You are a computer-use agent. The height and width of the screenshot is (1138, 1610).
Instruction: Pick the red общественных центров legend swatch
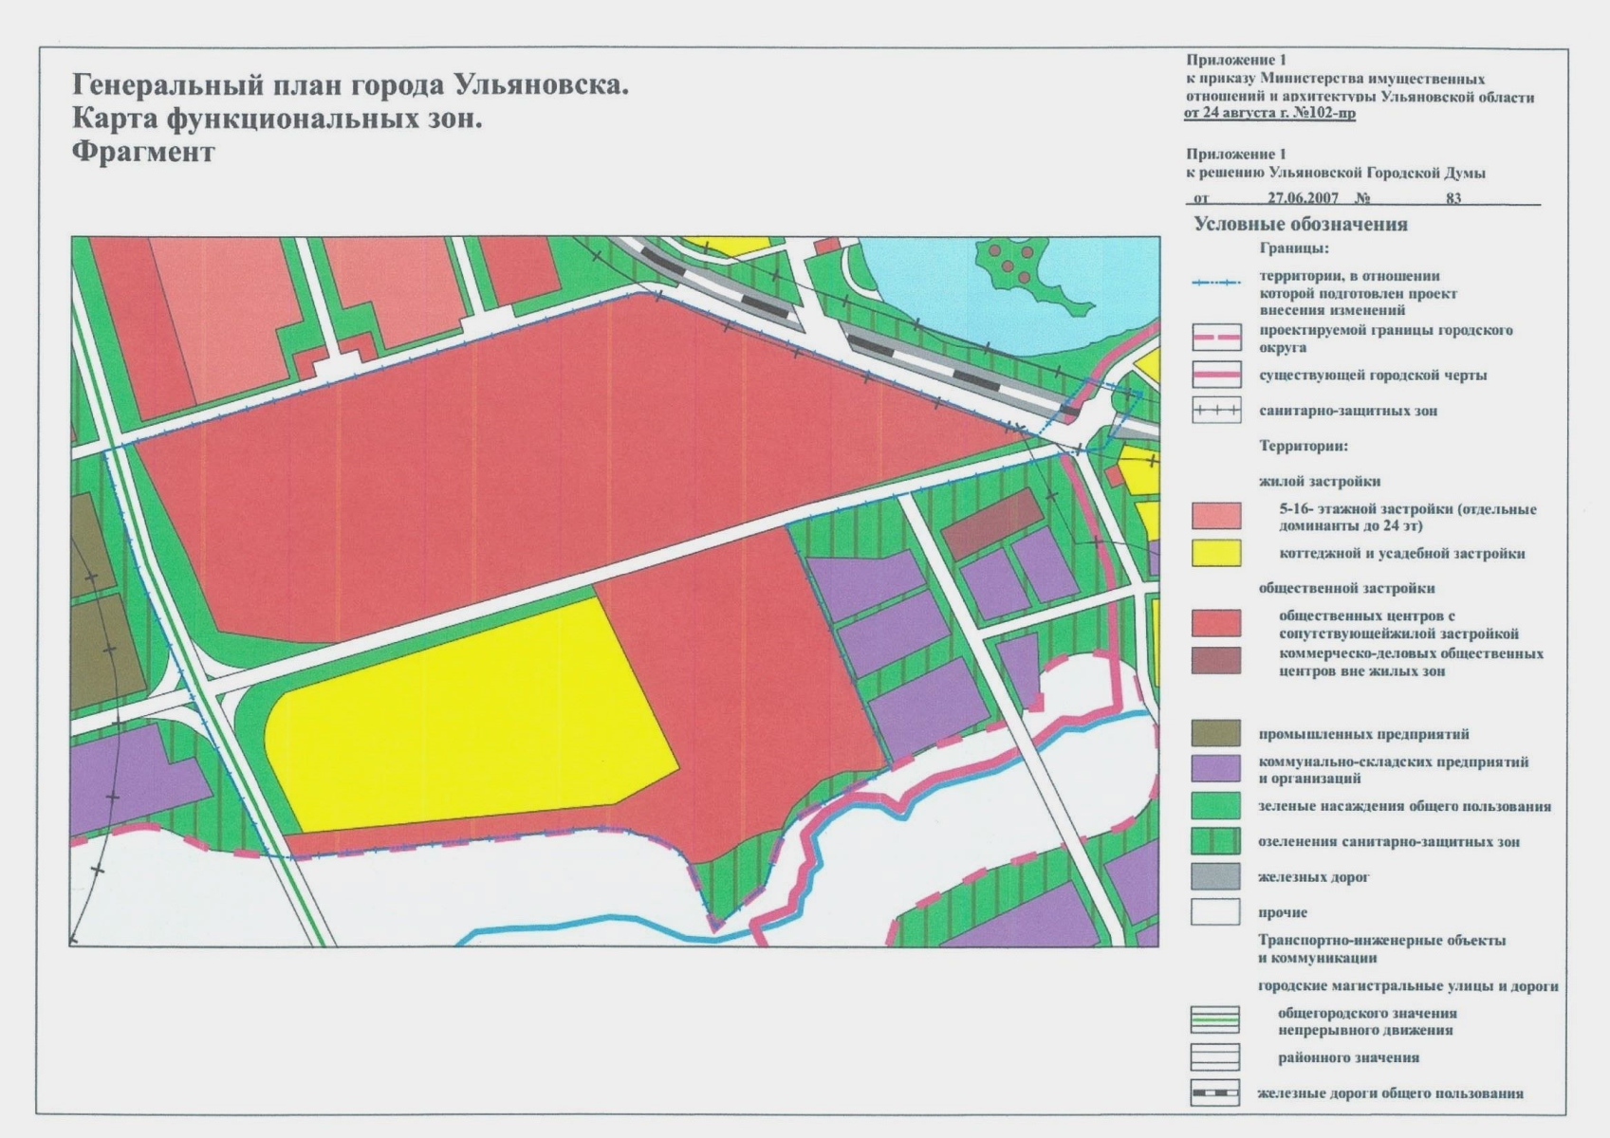click(1215, 623)
